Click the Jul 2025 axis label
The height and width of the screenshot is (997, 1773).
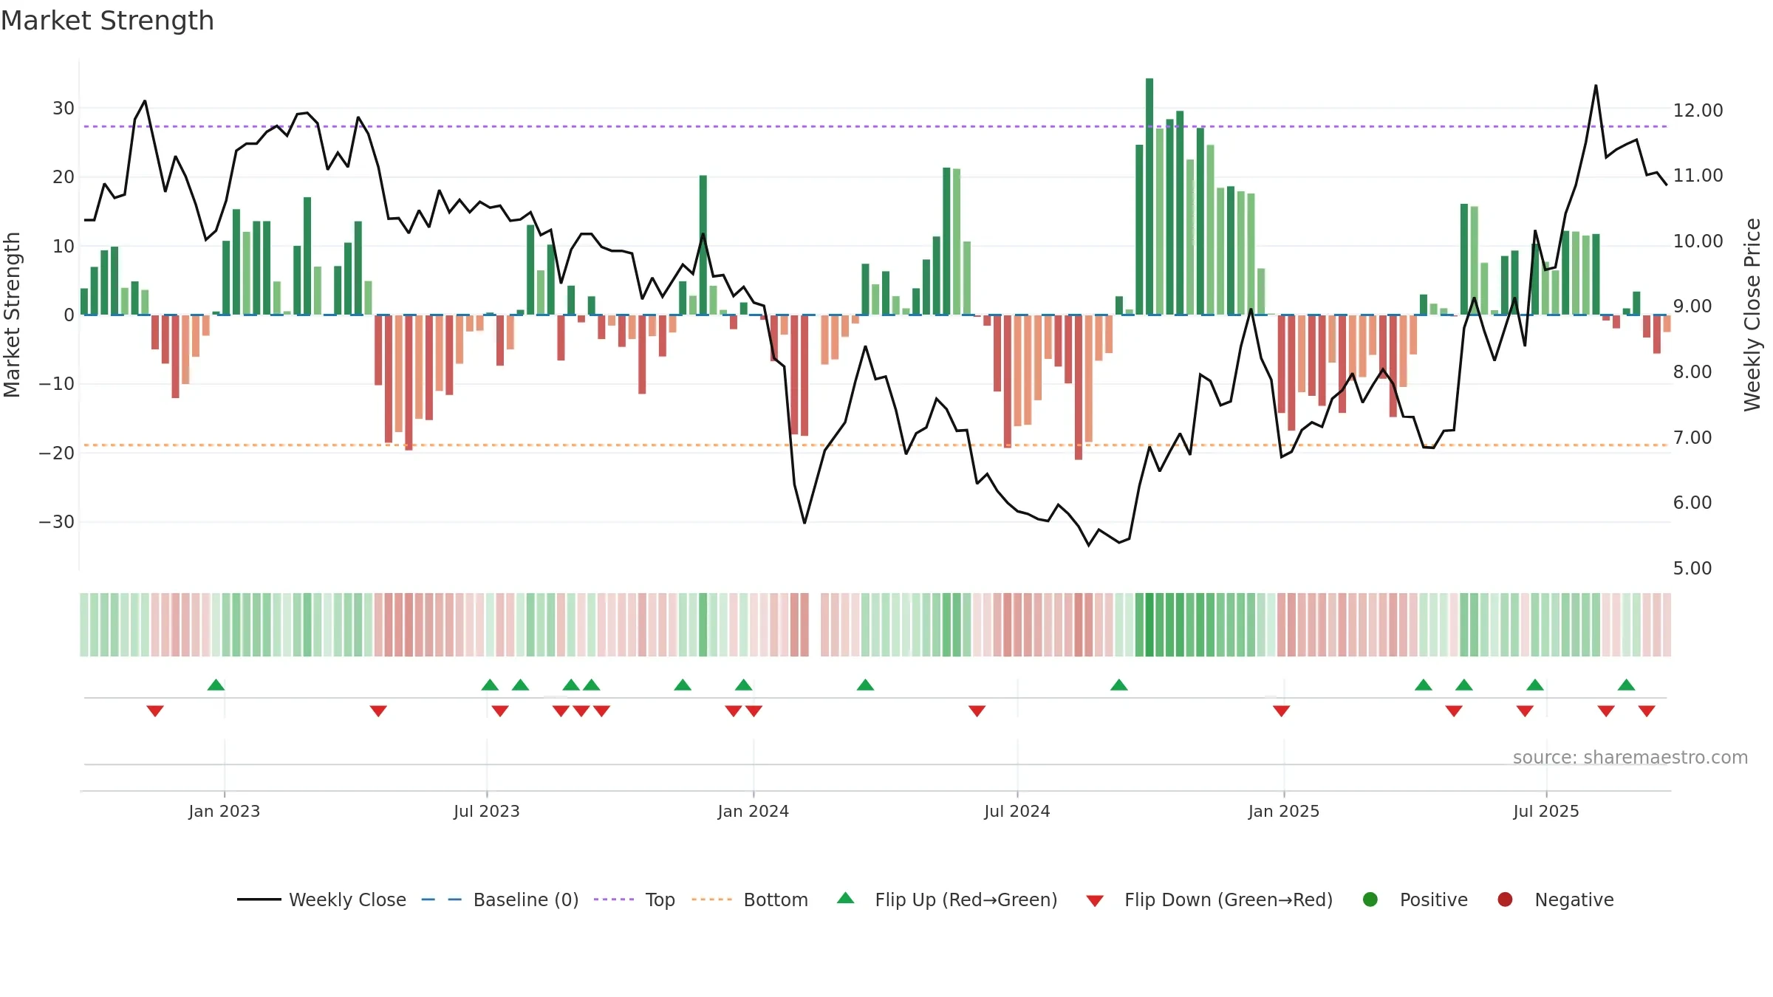[1546, 811]
